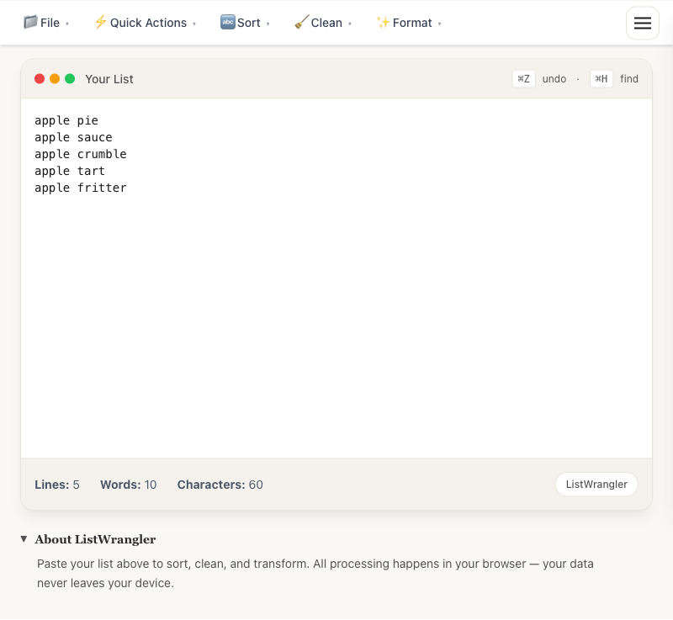Click the undo action
Viewport: 673px width, 620px height.
(x=554, y=78)
